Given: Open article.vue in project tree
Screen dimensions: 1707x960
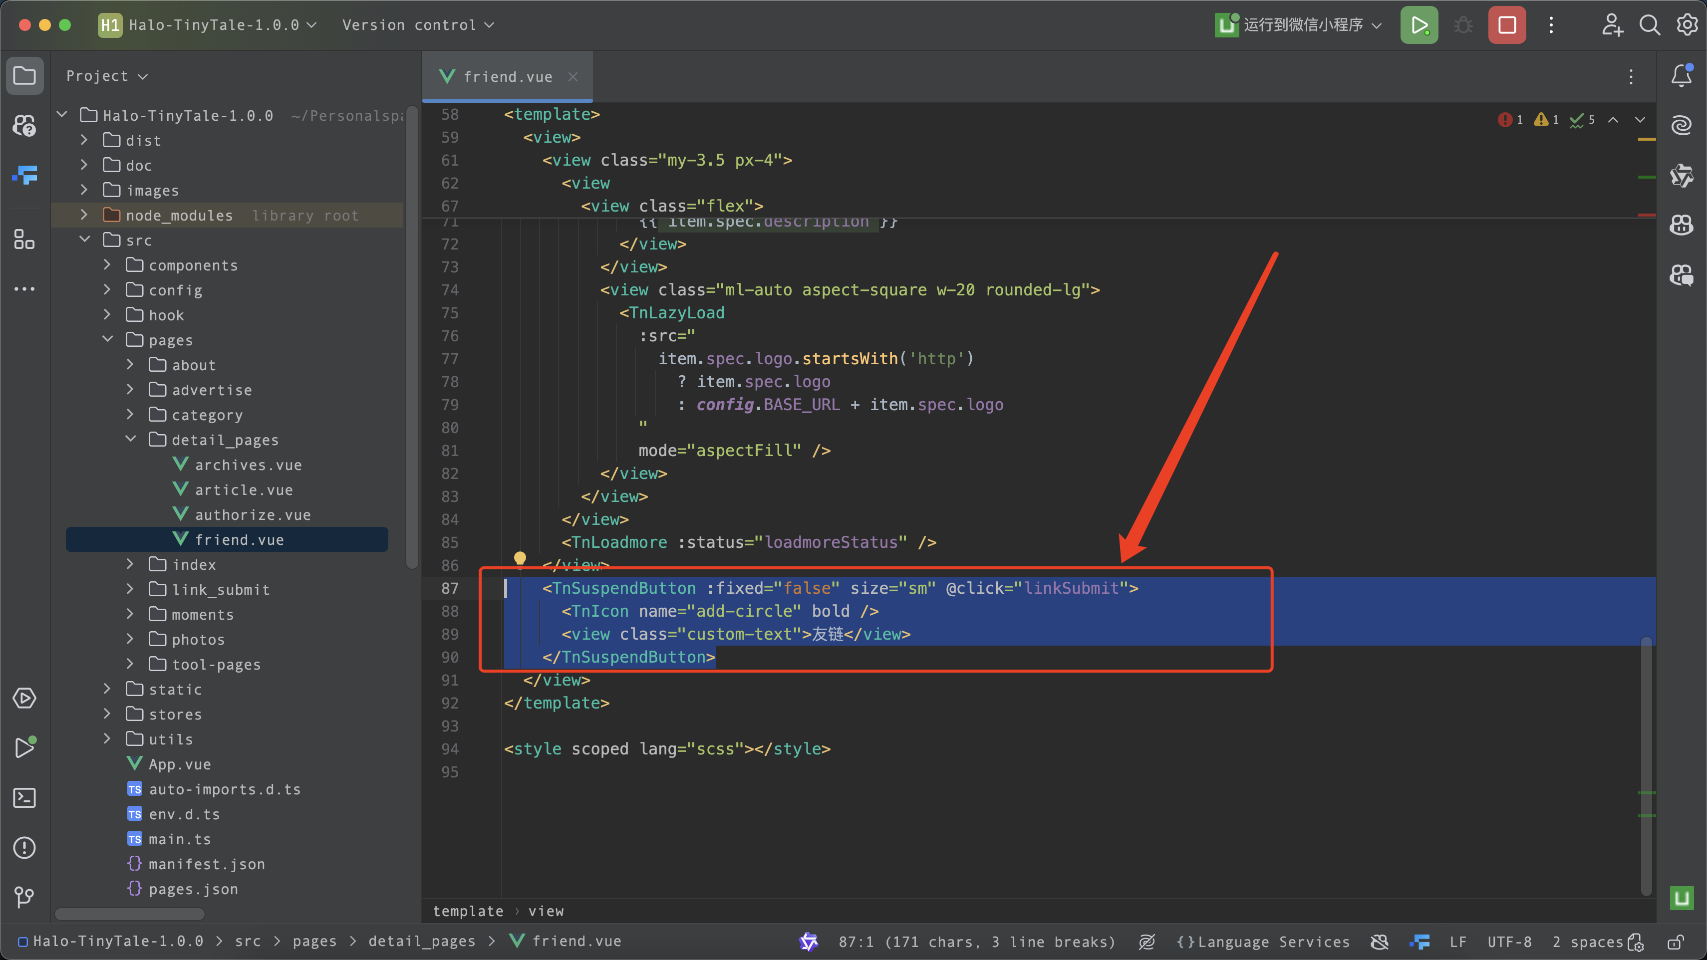Looking at the screenshot, I should coord(243,489).
